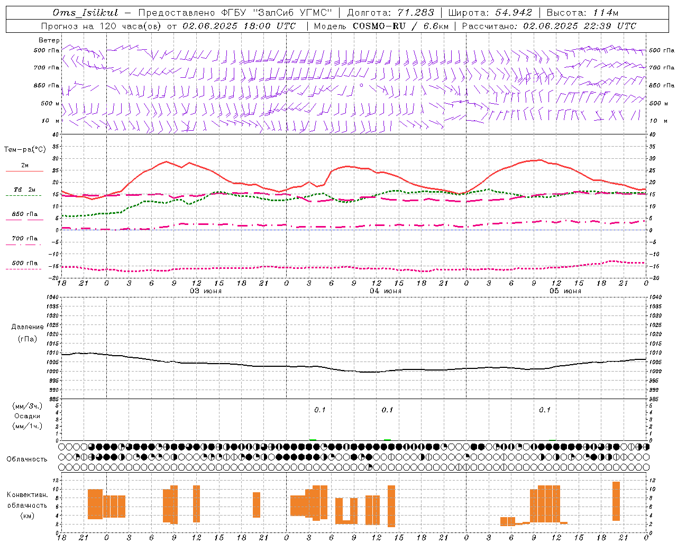
Task: Click orange convective bar near 20h on 03 июня
Action: [257, 505]
